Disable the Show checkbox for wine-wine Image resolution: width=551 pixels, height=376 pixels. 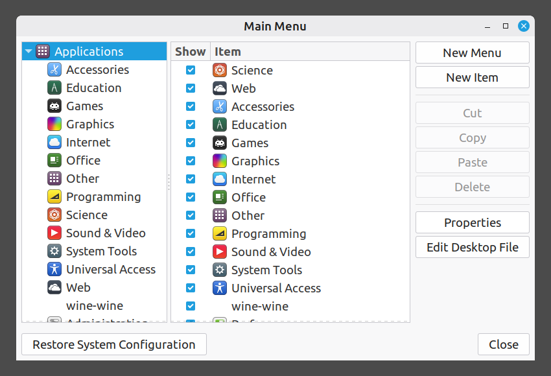click(x=191, y=307)
